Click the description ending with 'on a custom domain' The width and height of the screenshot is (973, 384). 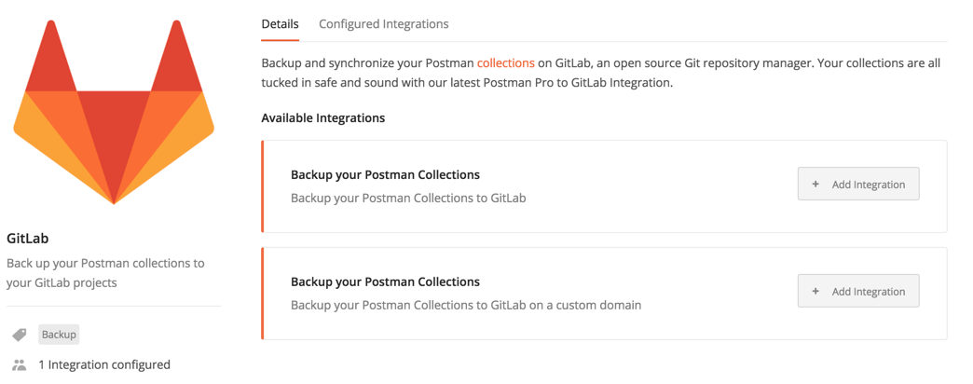[x=465, y=305]
